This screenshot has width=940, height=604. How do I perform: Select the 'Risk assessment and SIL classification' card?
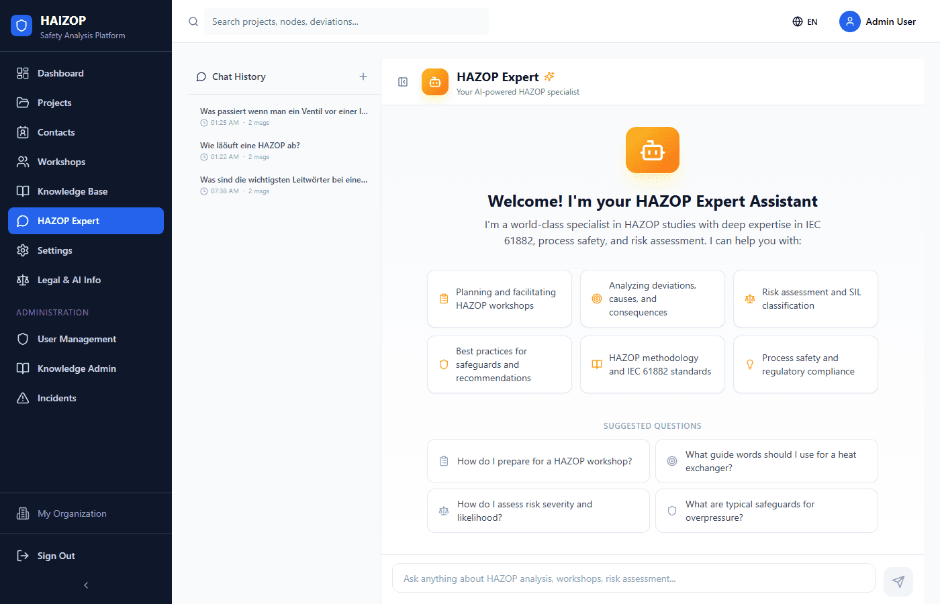[x=805, y=299]
